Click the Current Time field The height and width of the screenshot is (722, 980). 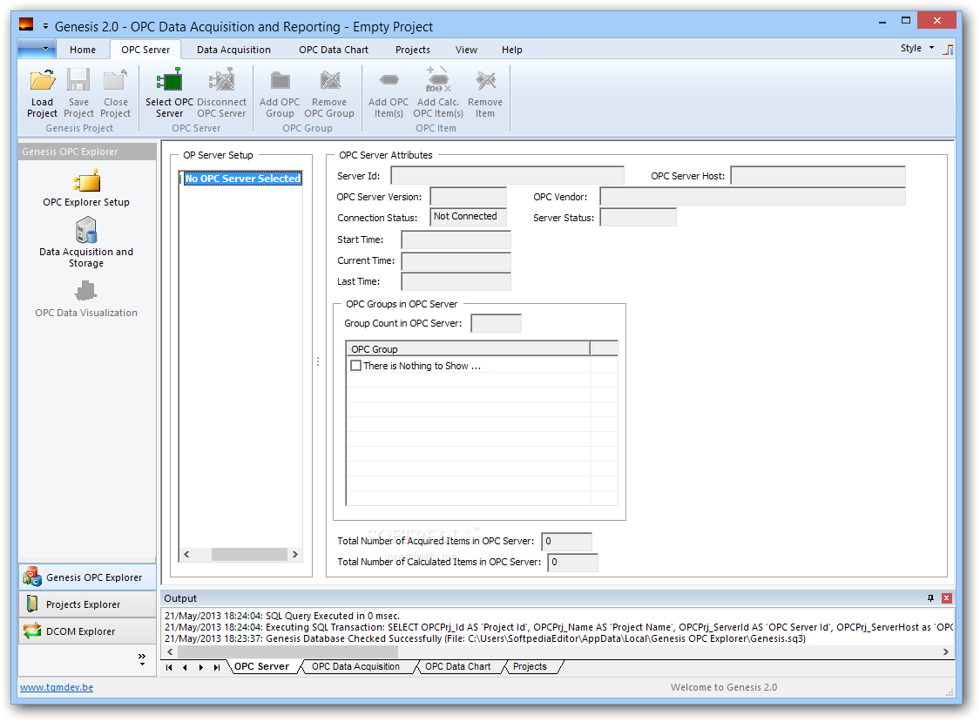(456, 261)
